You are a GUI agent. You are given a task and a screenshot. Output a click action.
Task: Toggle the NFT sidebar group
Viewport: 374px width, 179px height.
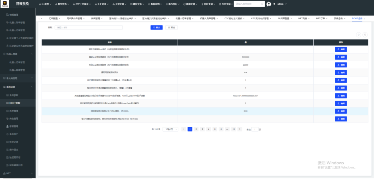[x=18, y=174]
